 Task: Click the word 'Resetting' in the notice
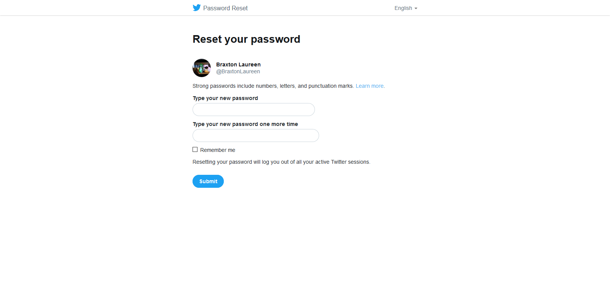tap(204, 162)
